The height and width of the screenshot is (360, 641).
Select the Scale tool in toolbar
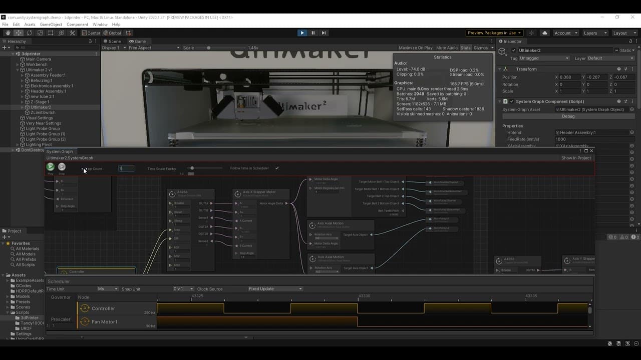(x=40, y=33)
